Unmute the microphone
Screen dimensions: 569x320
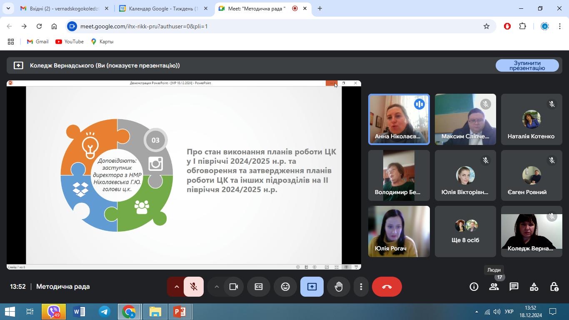(194, 287)
